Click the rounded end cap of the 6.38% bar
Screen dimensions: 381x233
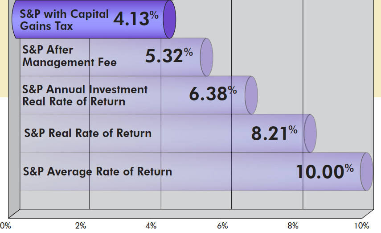pos(251,95)
